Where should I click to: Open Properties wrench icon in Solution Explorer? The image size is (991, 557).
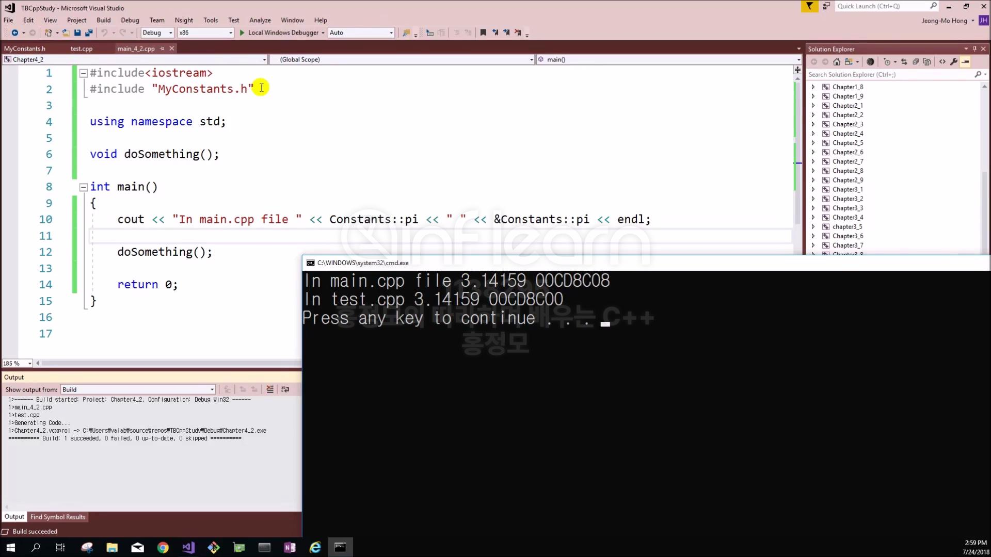tap(953, 62)
